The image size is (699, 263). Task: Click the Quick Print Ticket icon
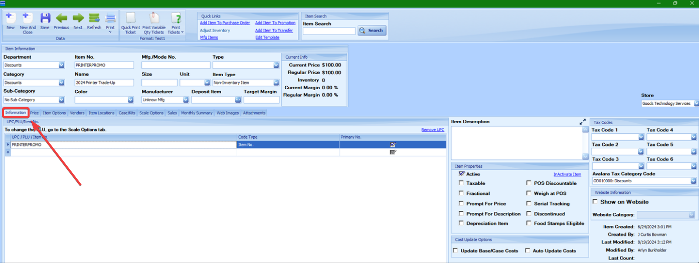(130, 19)
